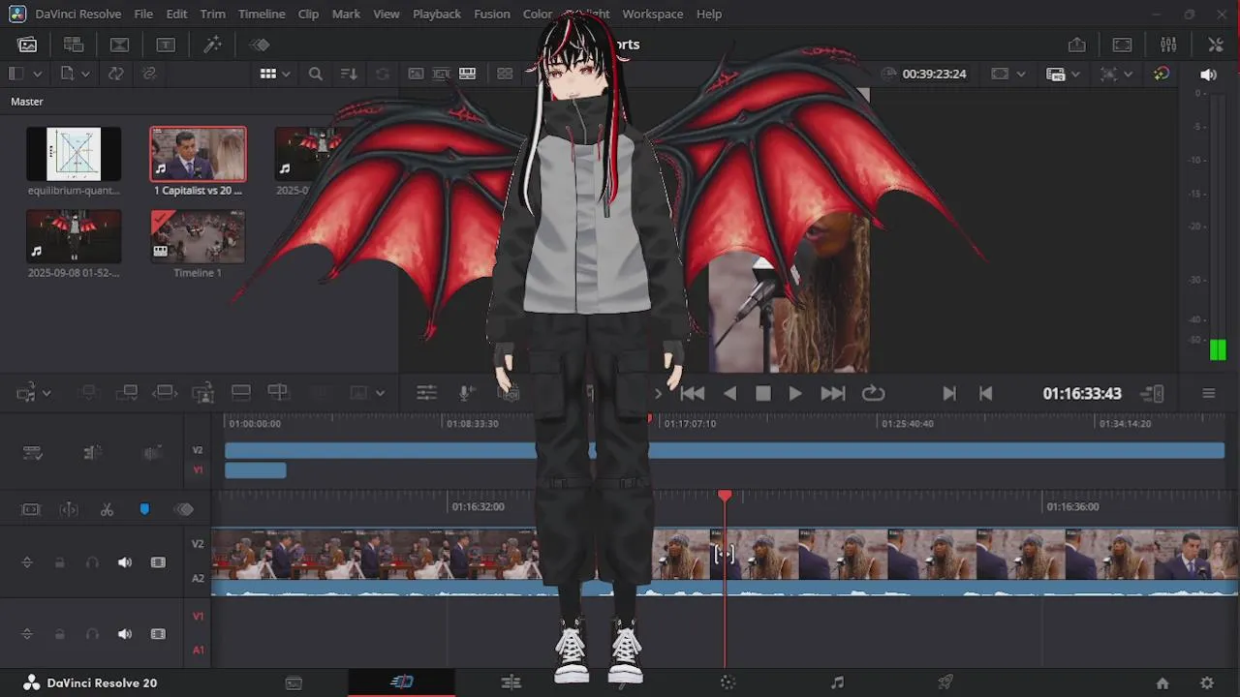Open the Effects magic wand icon

212,45
